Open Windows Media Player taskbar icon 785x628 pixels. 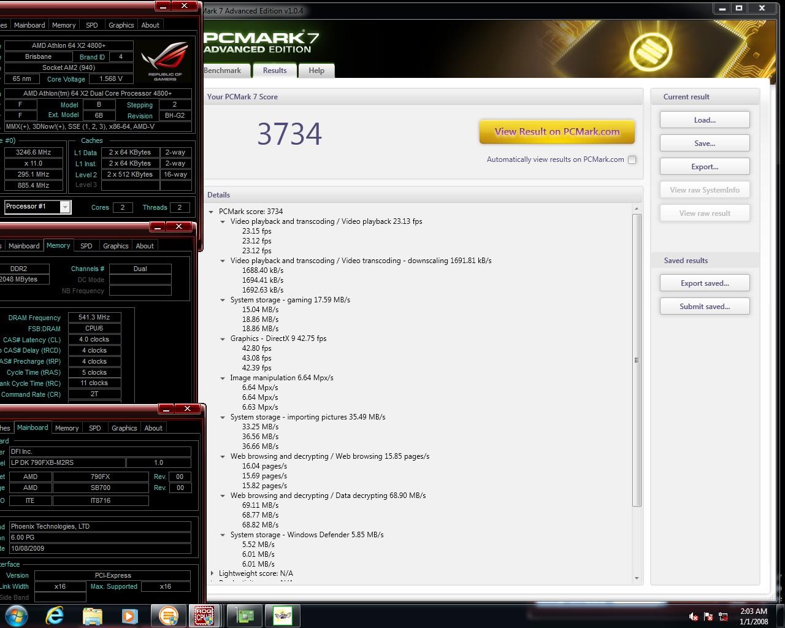(x=129, y=615)
